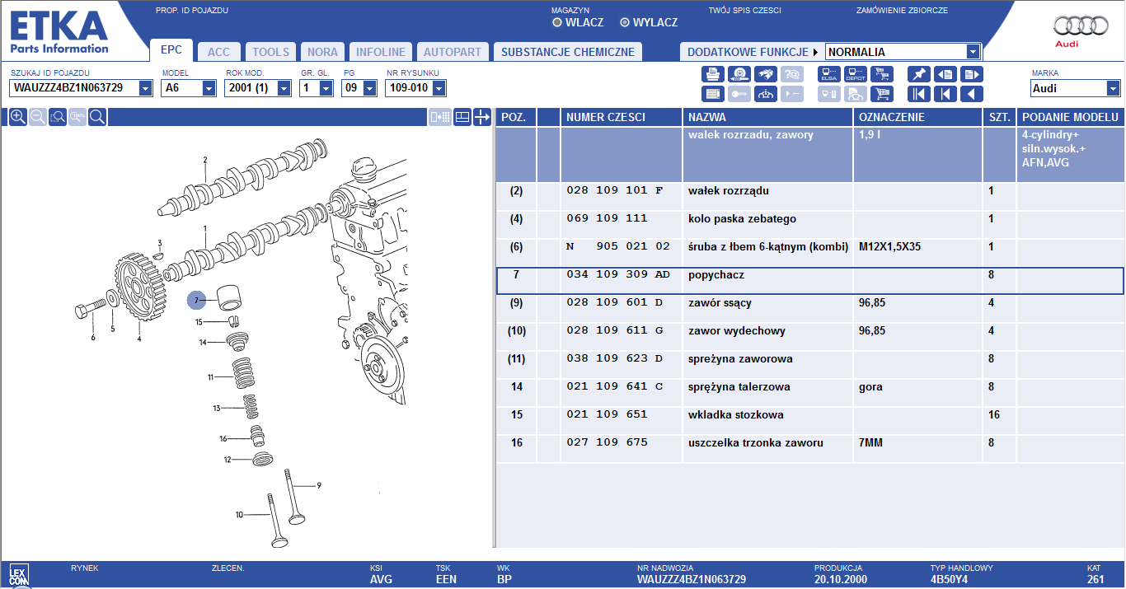Click the ETKA Parts Information logo

point(59,32)
